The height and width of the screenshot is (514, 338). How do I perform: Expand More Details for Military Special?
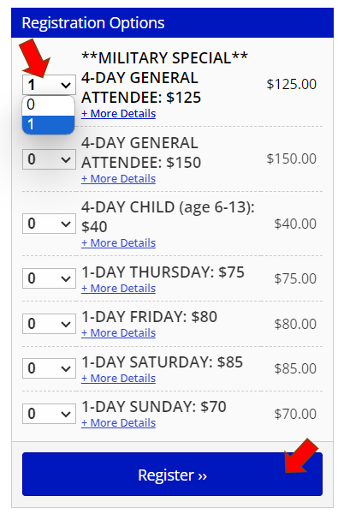[119, 114]
